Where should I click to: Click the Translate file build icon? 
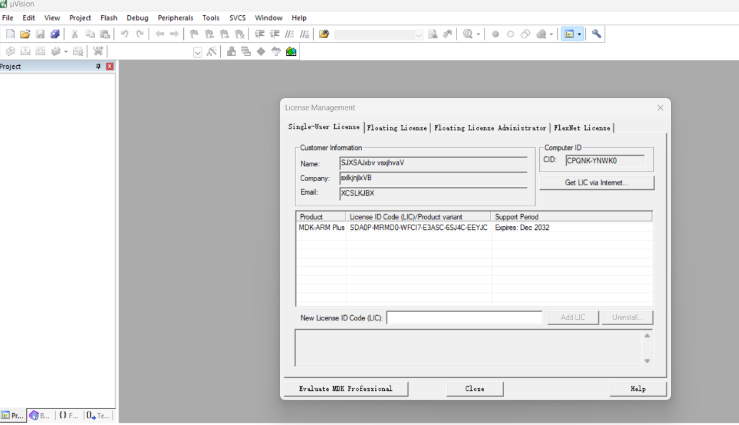(x=10, y=52)
